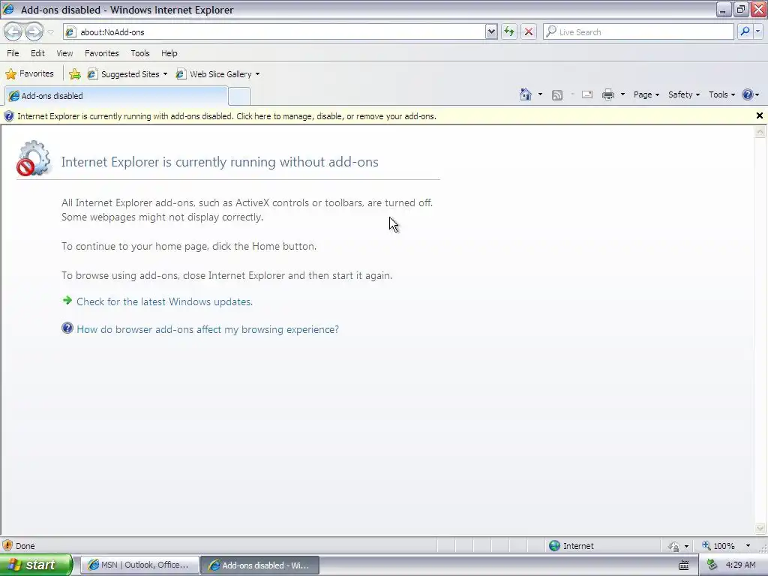Screen dimensions: 768x576
Task: Click scrollbar up arrow of page
Action: [760, 132]
